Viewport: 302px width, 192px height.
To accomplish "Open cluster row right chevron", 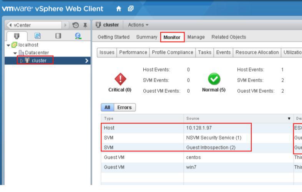I will click(87, 61).
